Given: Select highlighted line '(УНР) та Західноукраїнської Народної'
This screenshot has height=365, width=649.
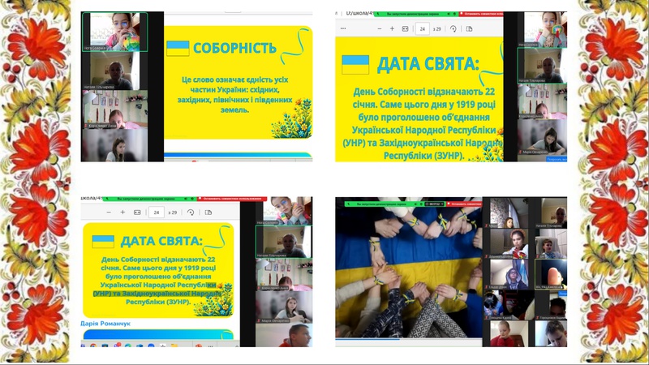Looking at the screenshot, I should click(x=157, y=294).
